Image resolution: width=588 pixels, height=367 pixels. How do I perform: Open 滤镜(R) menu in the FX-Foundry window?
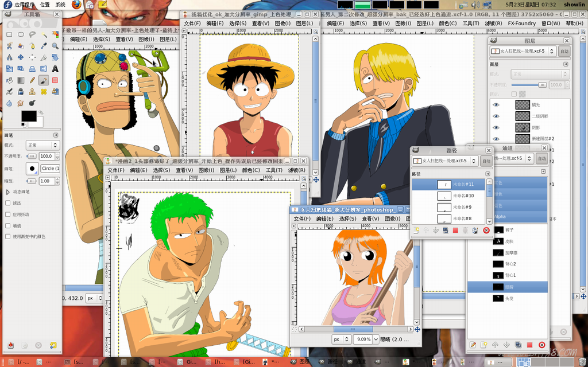(493, 23)
